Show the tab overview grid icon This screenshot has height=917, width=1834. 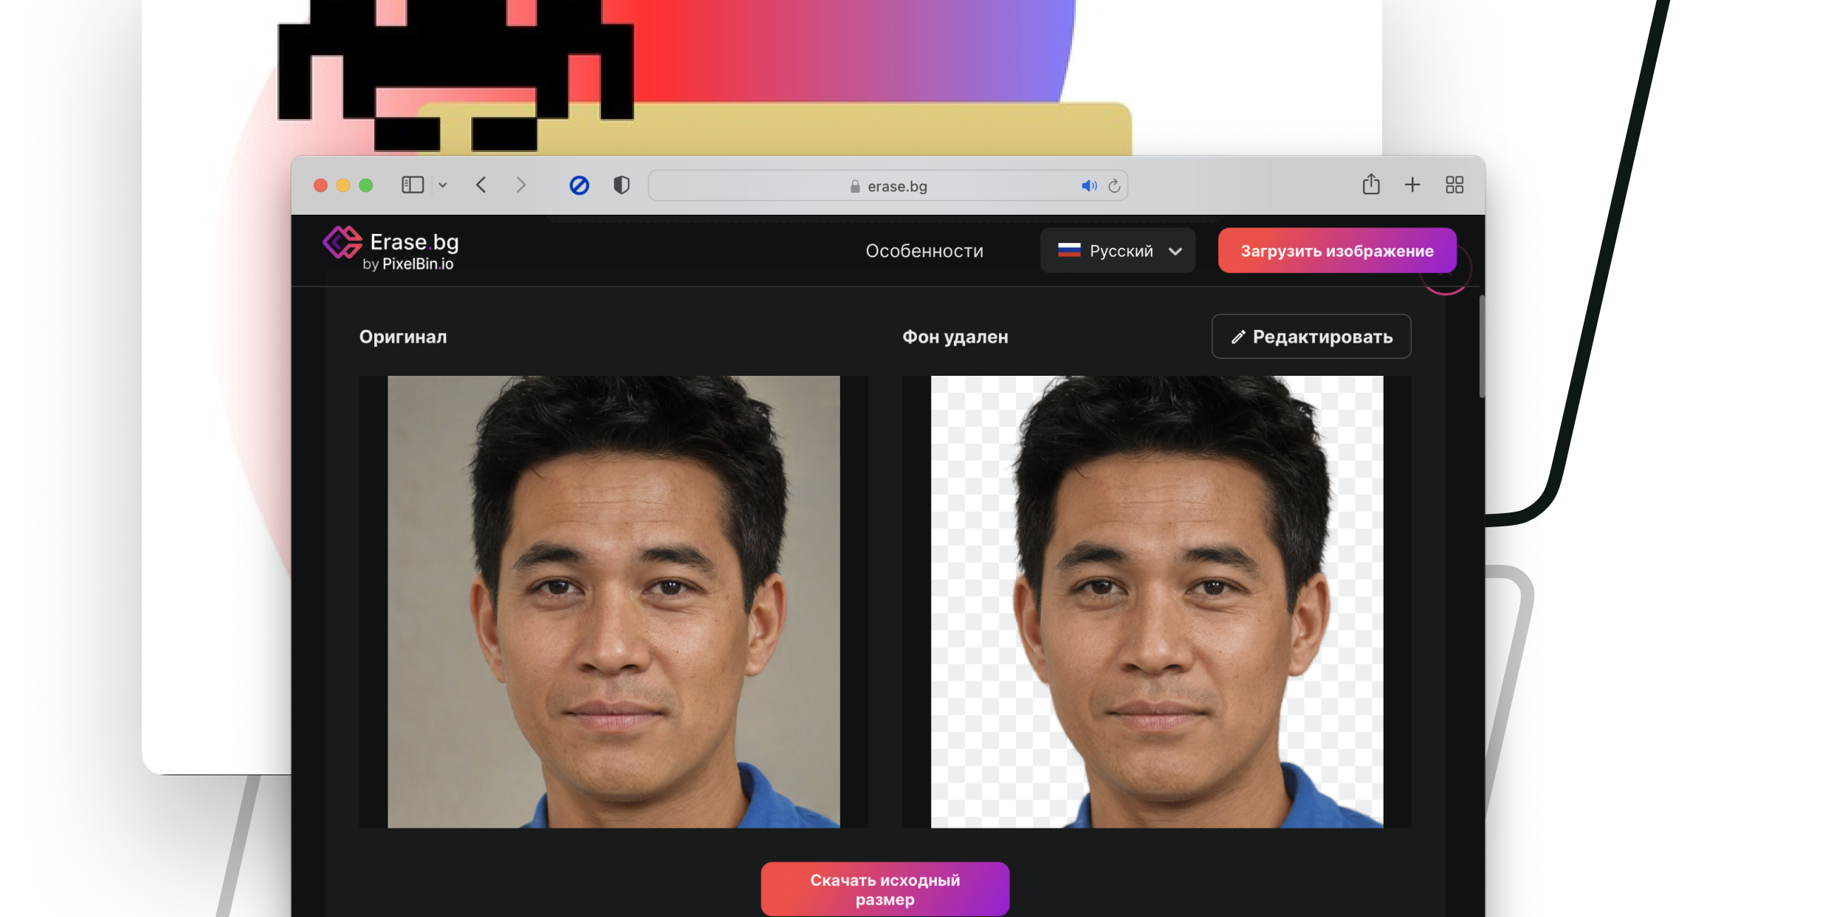click(x=1454, y=185)
